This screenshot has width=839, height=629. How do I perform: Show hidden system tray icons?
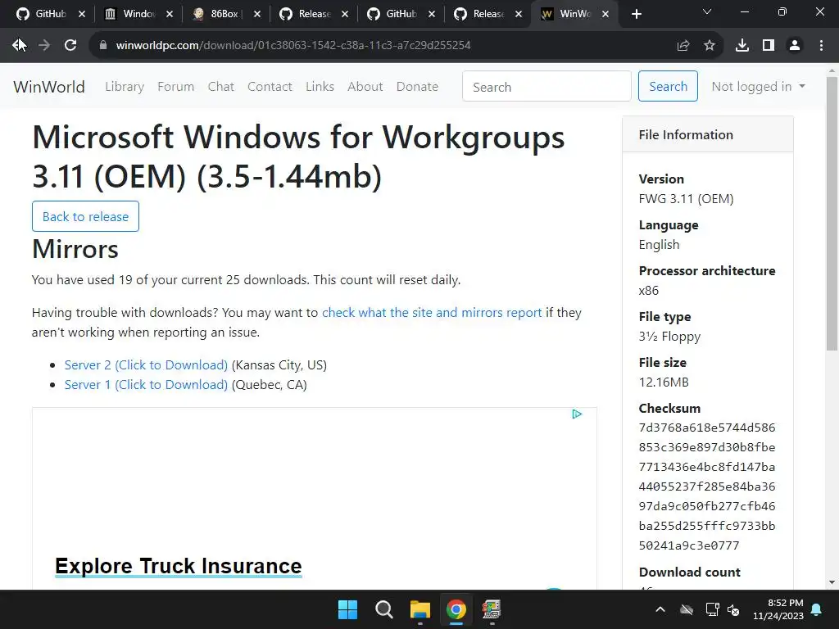tap(661, 609)
